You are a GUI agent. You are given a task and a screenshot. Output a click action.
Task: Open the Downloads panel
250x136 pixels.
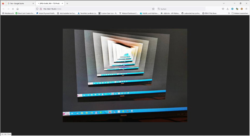click(x=228, y=9)
